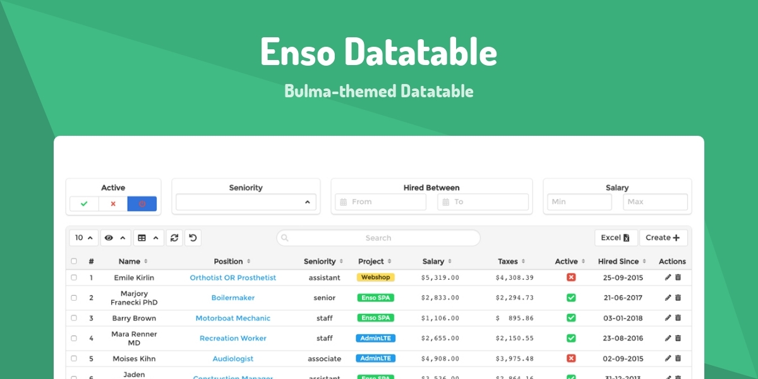Click the trash icon for Mara Renner MD

(x=678, y=338)
